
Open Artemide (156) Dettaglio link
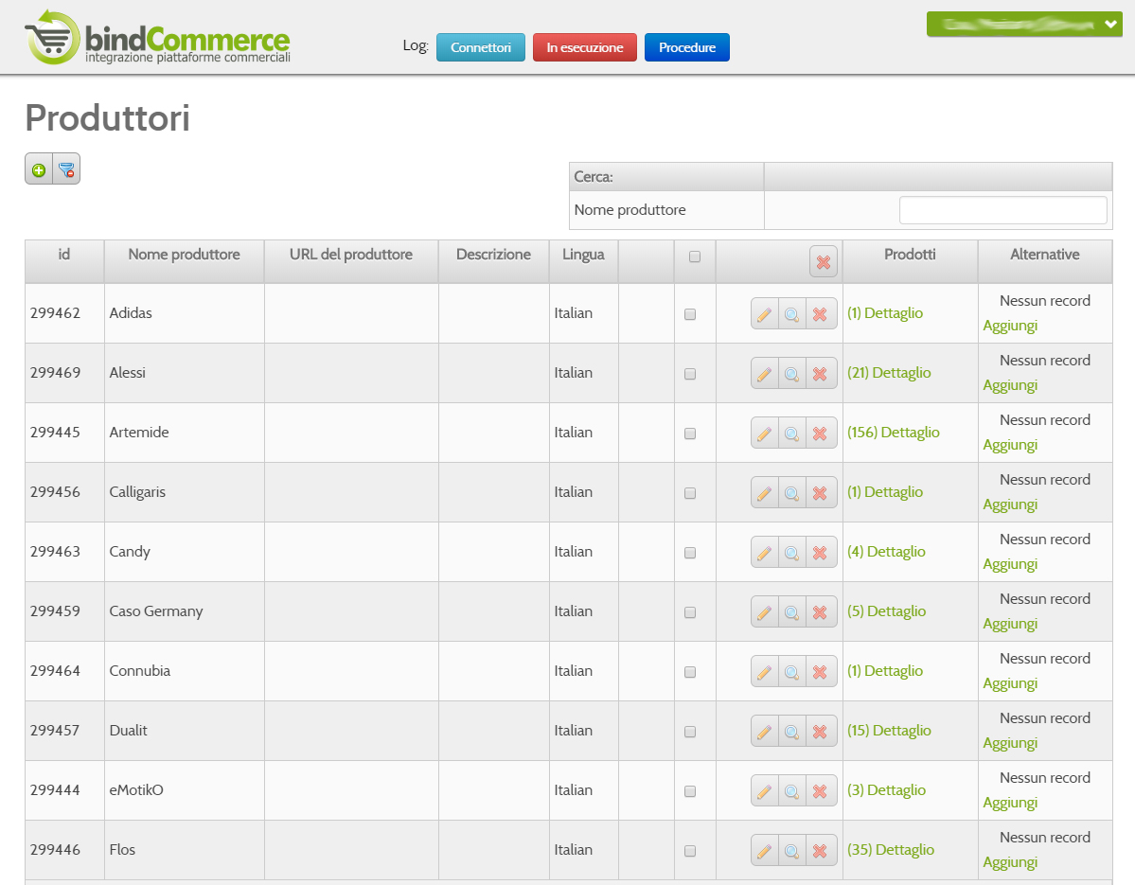pyautogui.click(x=894, y=432)
